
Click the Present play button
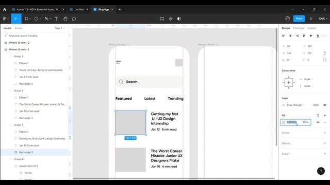(x=311, y=18)
